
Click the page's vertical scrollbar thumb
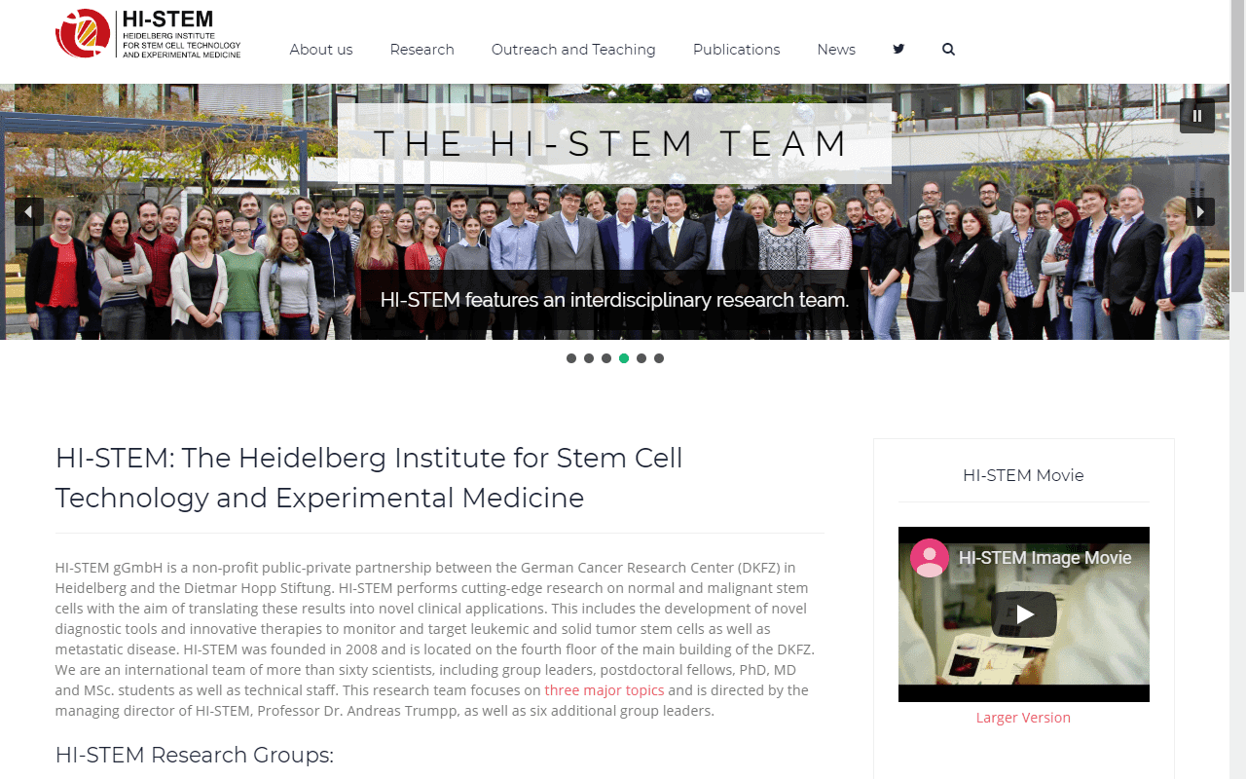[x=1237, y=146]
